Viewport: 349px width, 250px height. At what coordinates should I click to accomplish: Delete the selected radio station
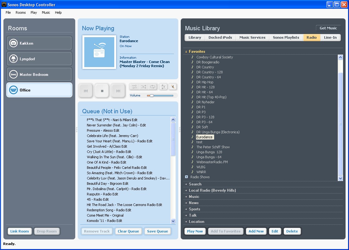pos(292,231)
